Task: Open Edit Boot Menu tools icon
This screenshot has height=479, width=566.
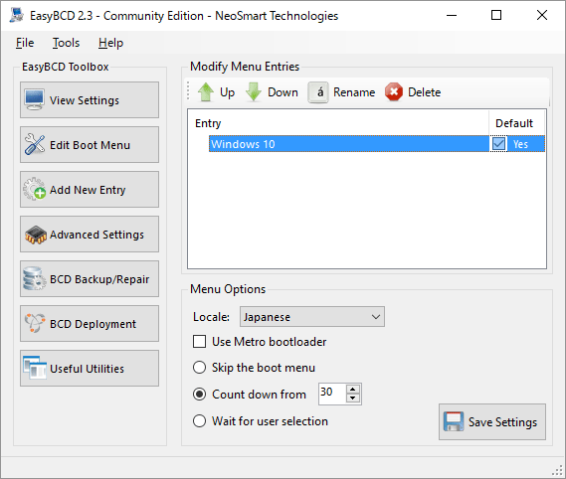Action: 34,144
